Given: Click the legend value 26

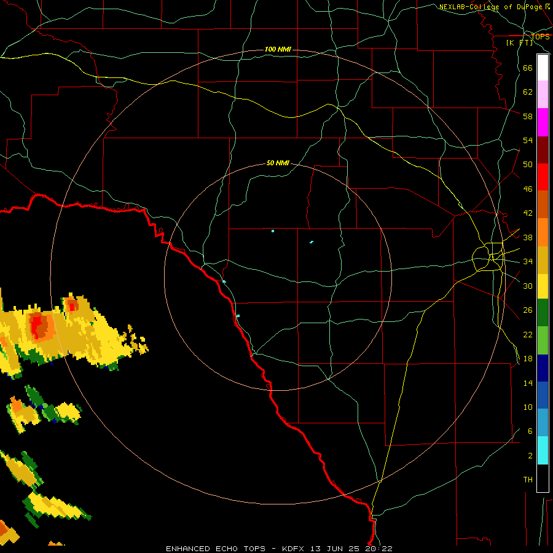Looking at the screenshot, I should [528, 310].
